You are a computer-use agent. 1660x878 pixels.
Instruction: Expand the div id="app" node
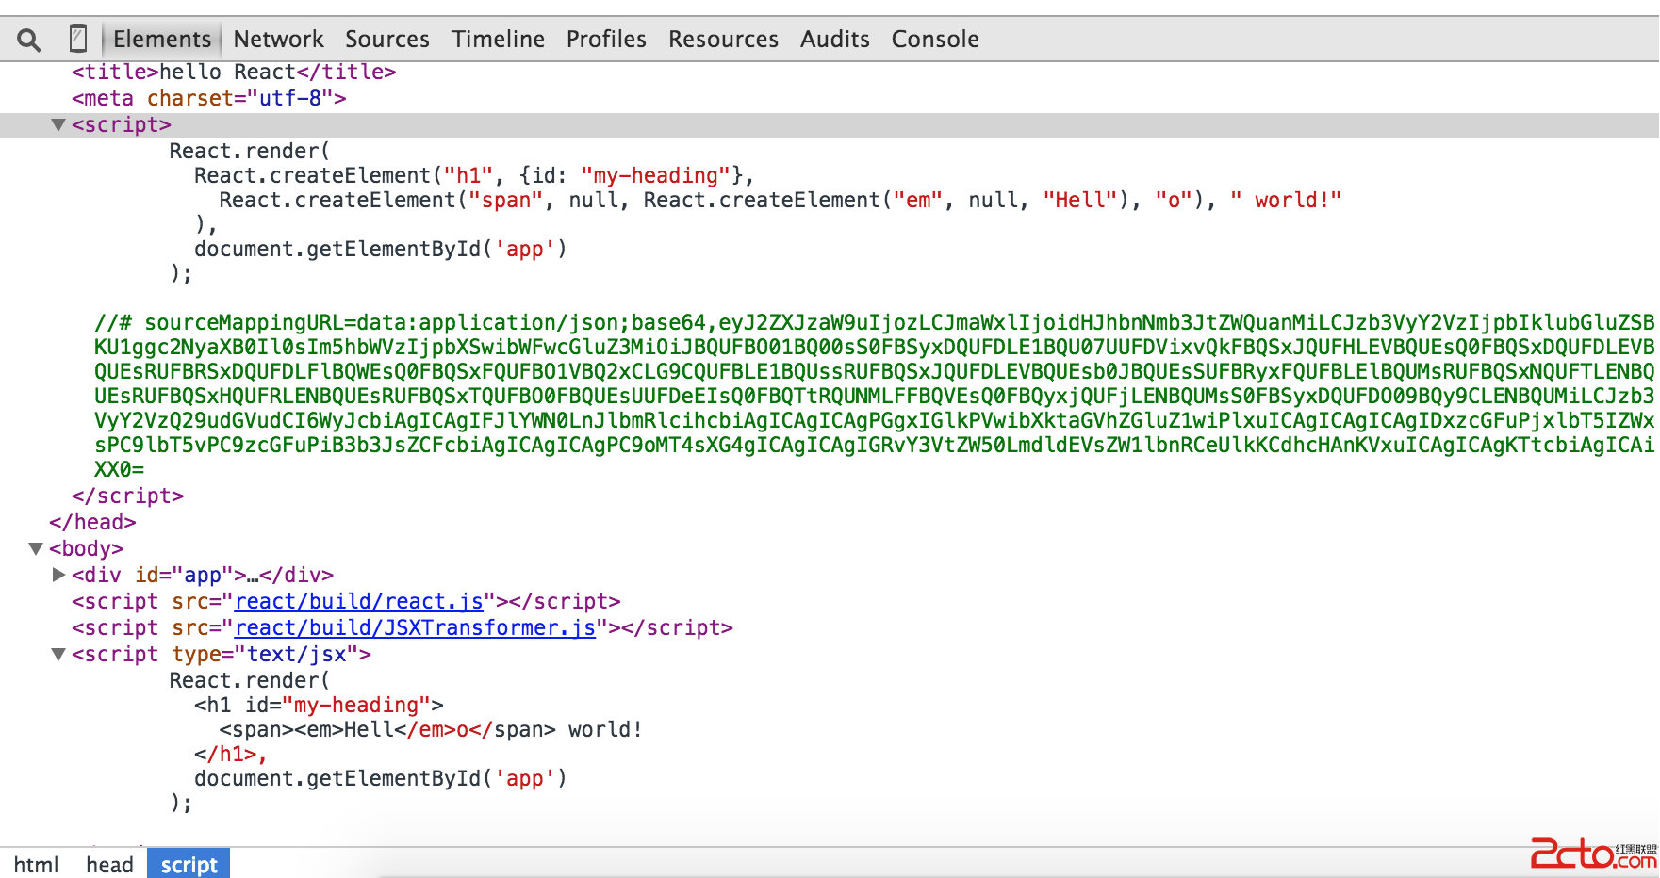[58, 575]
